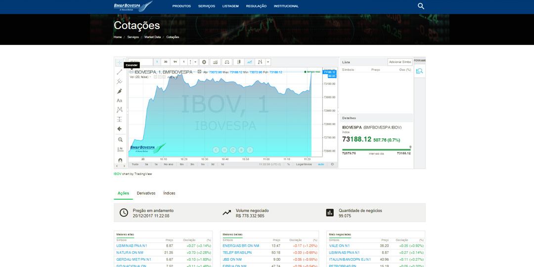Toggle the magnet mode icon
Screen dimensions: 534x267
coord(120,159)
